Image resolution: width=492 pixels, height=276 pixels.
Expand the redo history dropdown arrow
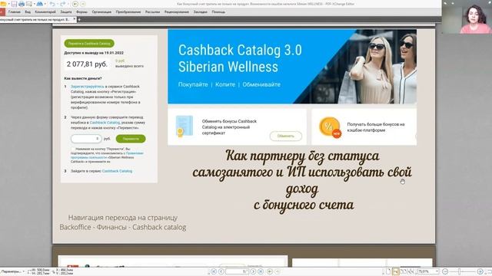[x=68, y=4]
